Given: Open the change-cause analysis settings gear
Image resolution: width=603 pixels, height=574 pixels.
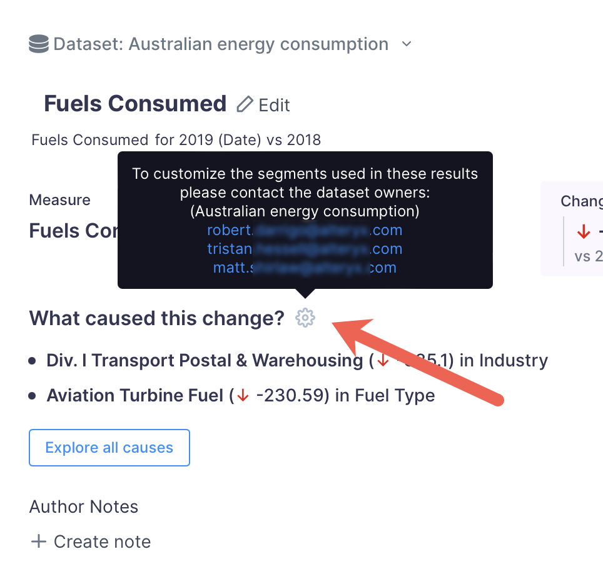Looking at the screenshot, I should point(305,318).
